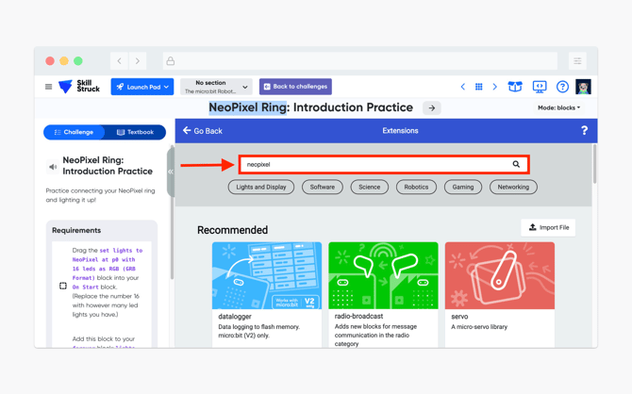
Task: Click the browser back arrow
Action: [x=119, y=61]
